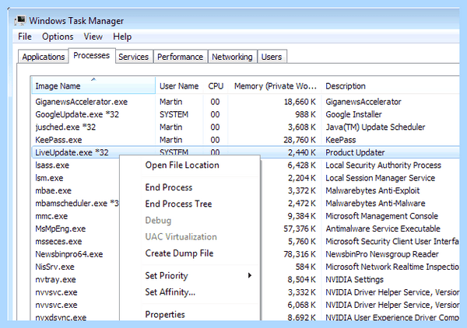467x328 pixels.
Task: Select the NisSrv.exe process
Action: pos(54,267)
